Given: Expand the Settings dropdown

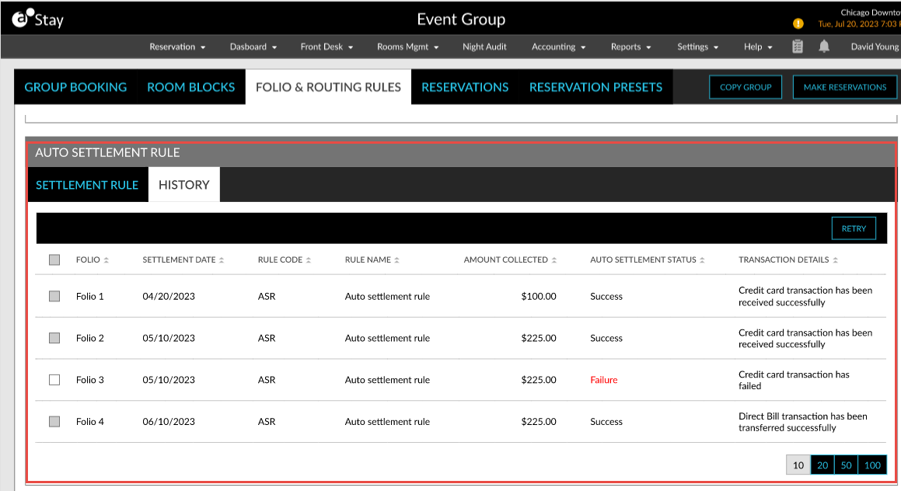Looking at the screenshot, I should tap(697, 47).
